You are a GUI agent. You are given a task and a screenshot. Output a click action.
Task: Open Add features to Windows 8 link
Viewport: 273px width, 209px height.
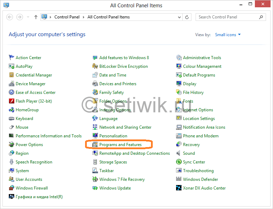124,58
